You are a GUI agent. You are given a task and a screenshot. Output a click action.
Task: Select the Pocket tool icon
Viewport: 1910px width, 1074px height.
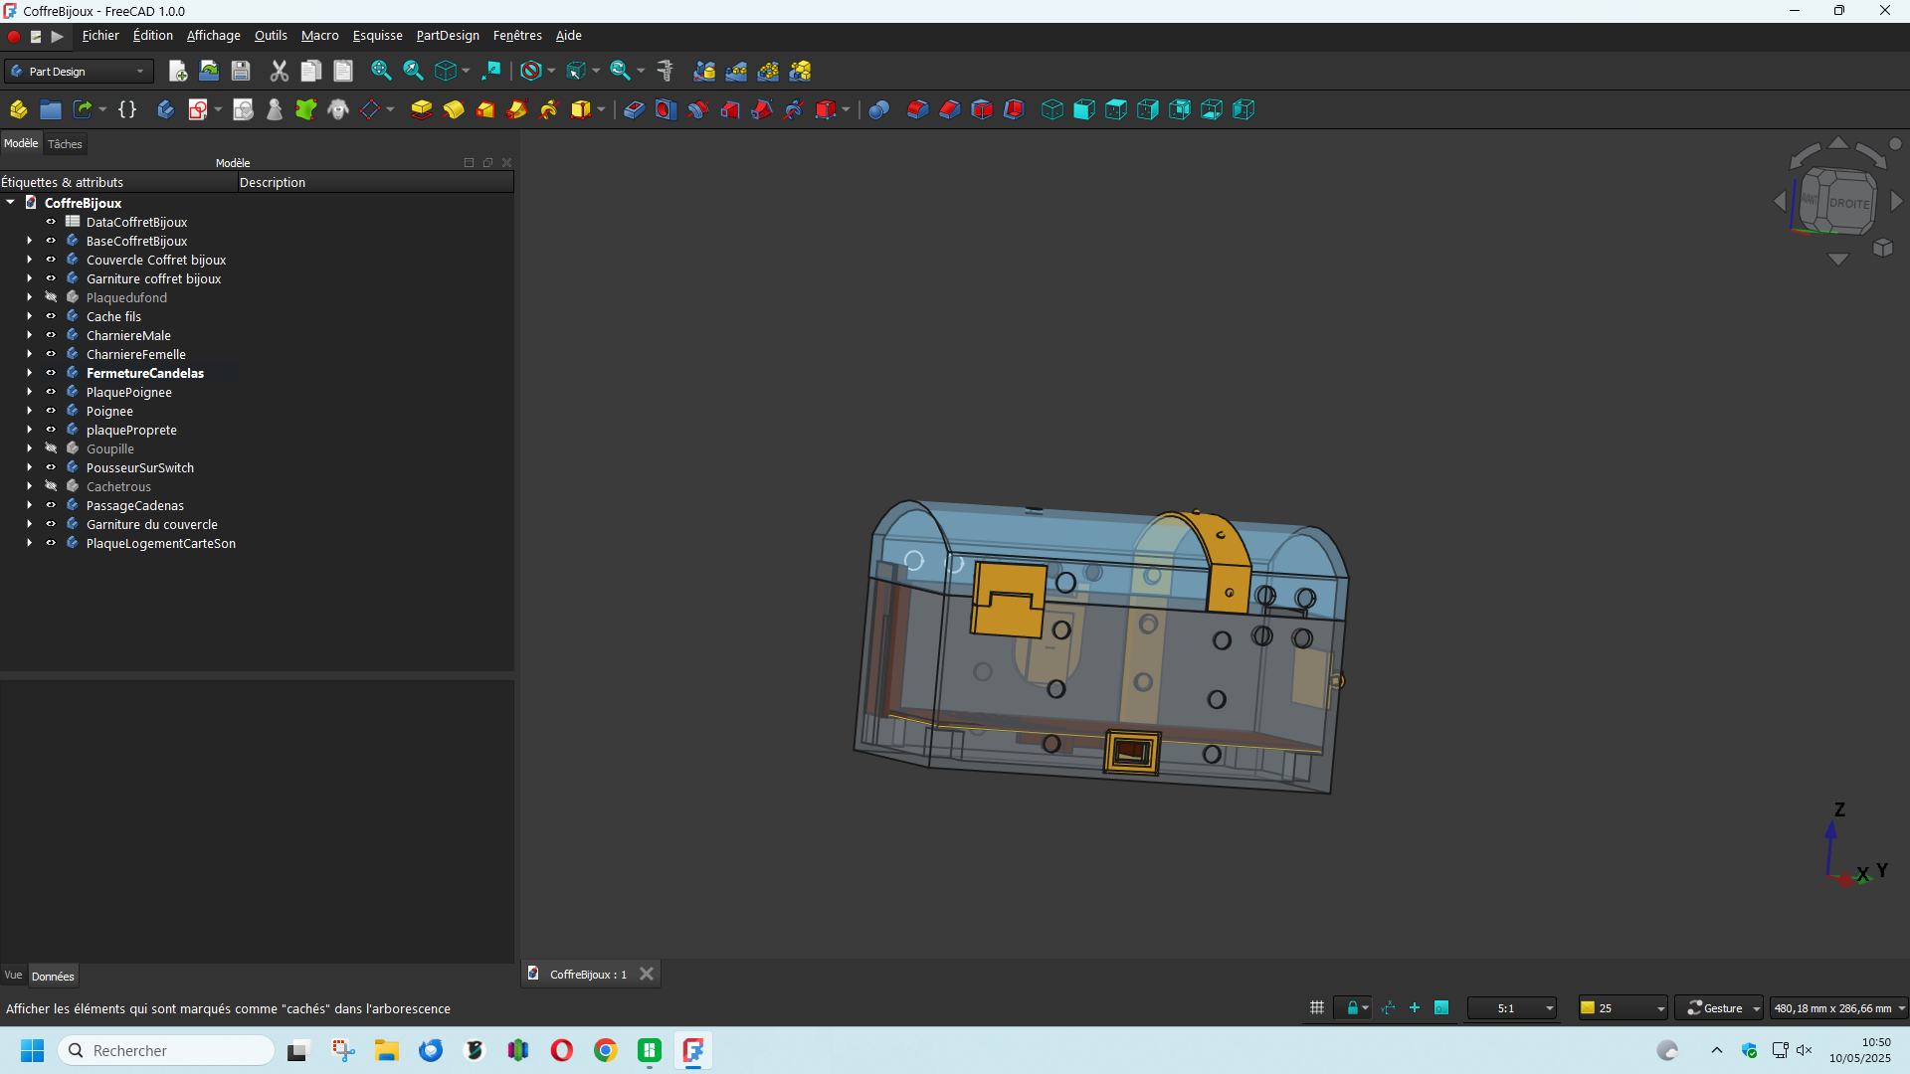tap(634, 109)
